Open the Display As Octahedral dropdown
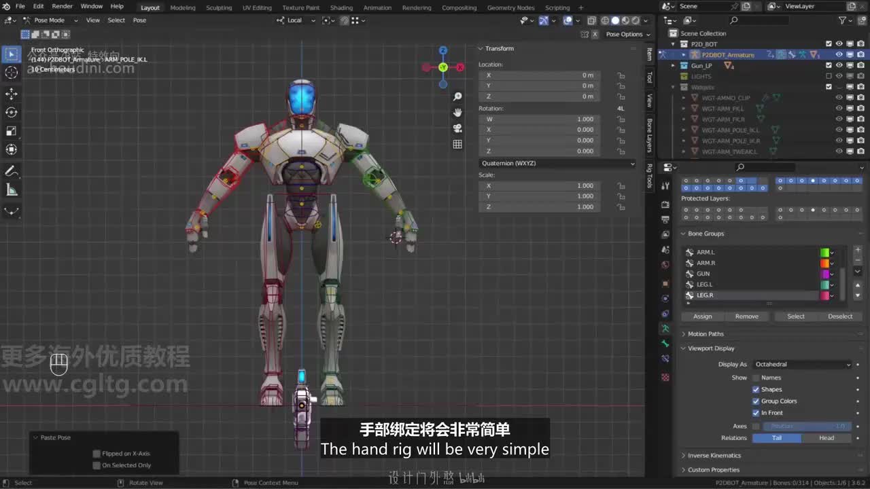The image size is (870, 489). [802, 365]
